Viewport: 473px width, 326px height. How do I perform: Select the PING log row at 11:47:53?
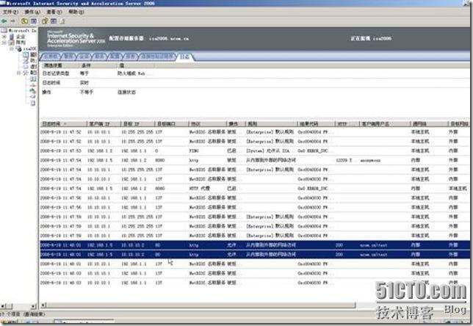(x=254, y=151)
